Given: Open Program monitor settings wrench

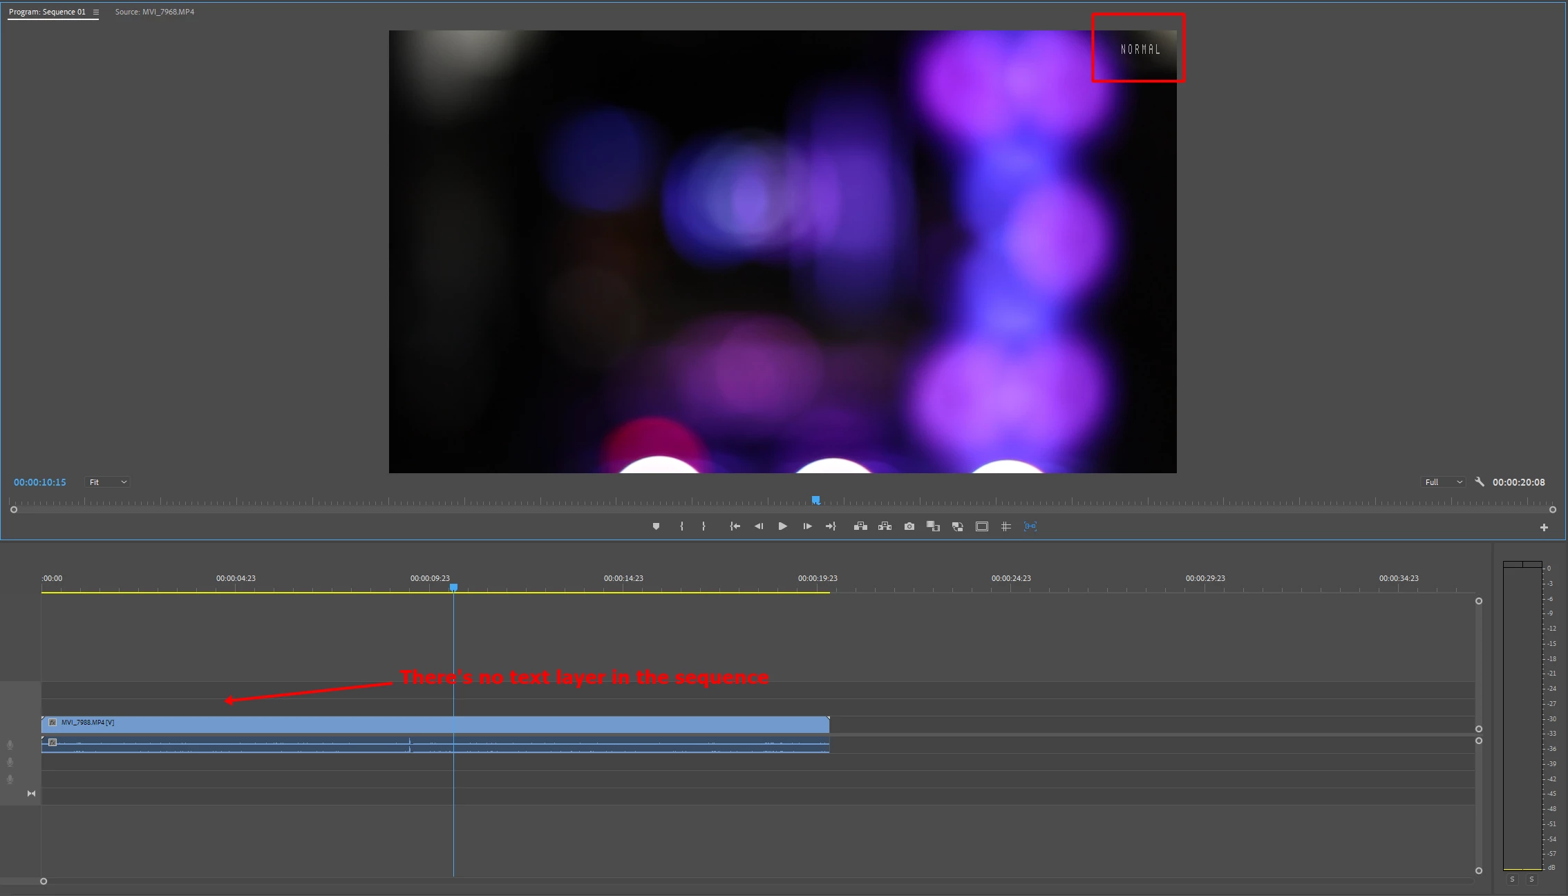Looking at the screenshot, I should pyautogui.click(x=1479, y=482).
